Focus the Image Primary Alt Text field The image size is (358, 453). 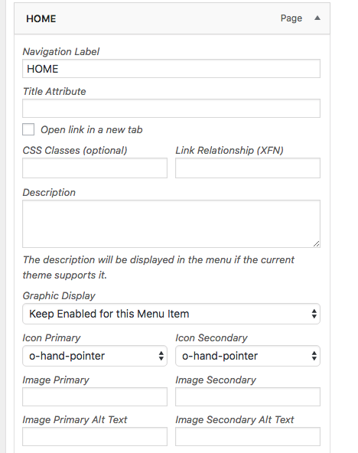[x=95, y=436]
